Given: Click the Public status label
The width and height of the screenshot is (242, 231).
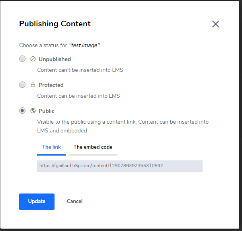Looking at the screenshot, I should point(47,111).
